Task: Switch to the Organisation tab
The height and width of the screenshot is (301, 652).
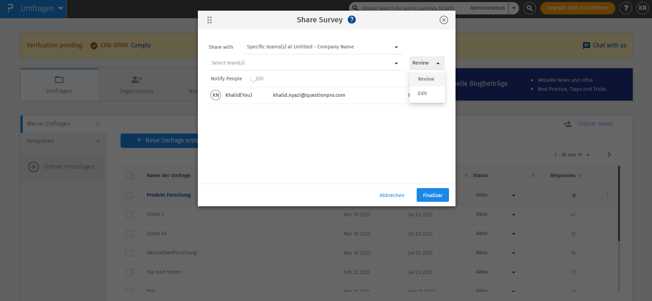Action: (x=136, y=85)
